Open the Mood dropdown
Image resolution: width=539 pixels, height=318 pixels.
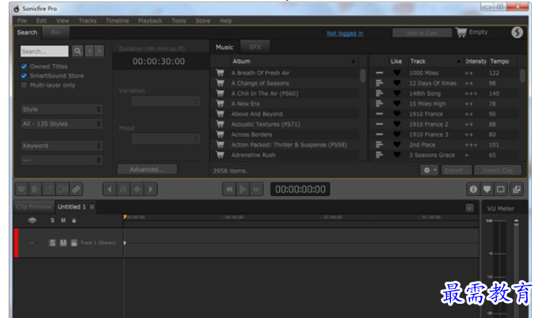(x=166, y=139)
